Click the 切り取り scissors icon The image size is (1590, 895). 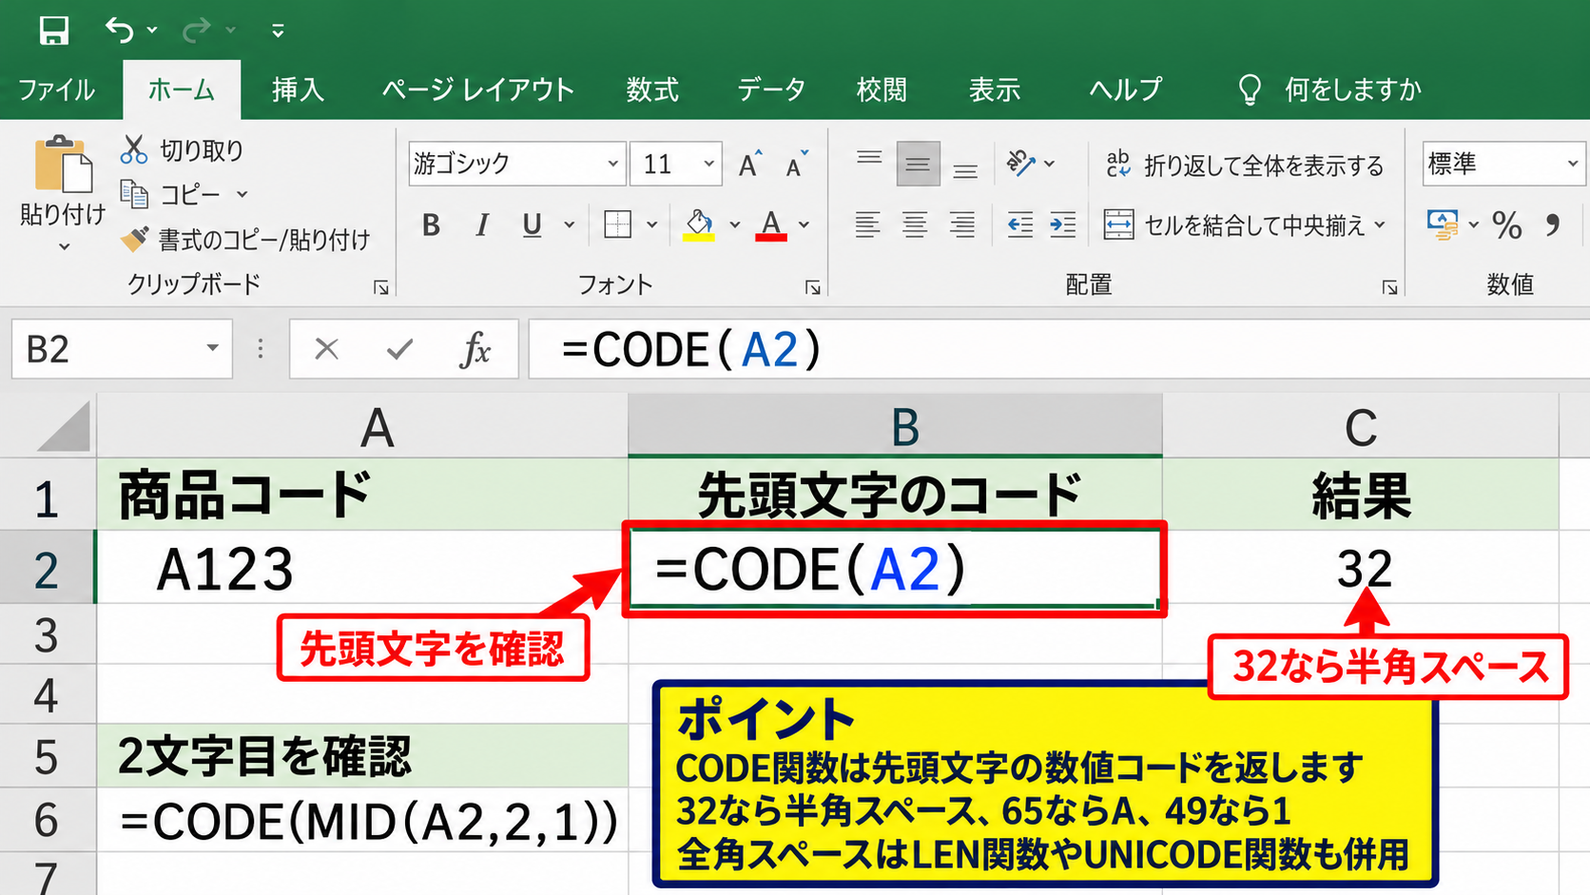(134, 149)
